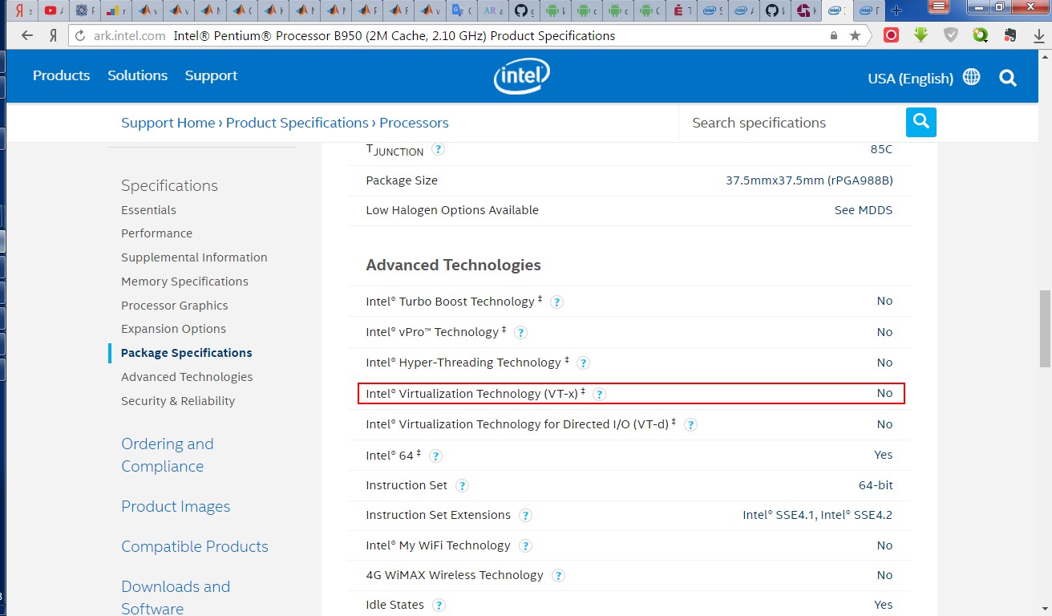Open the Support menu

click(211, 75)
